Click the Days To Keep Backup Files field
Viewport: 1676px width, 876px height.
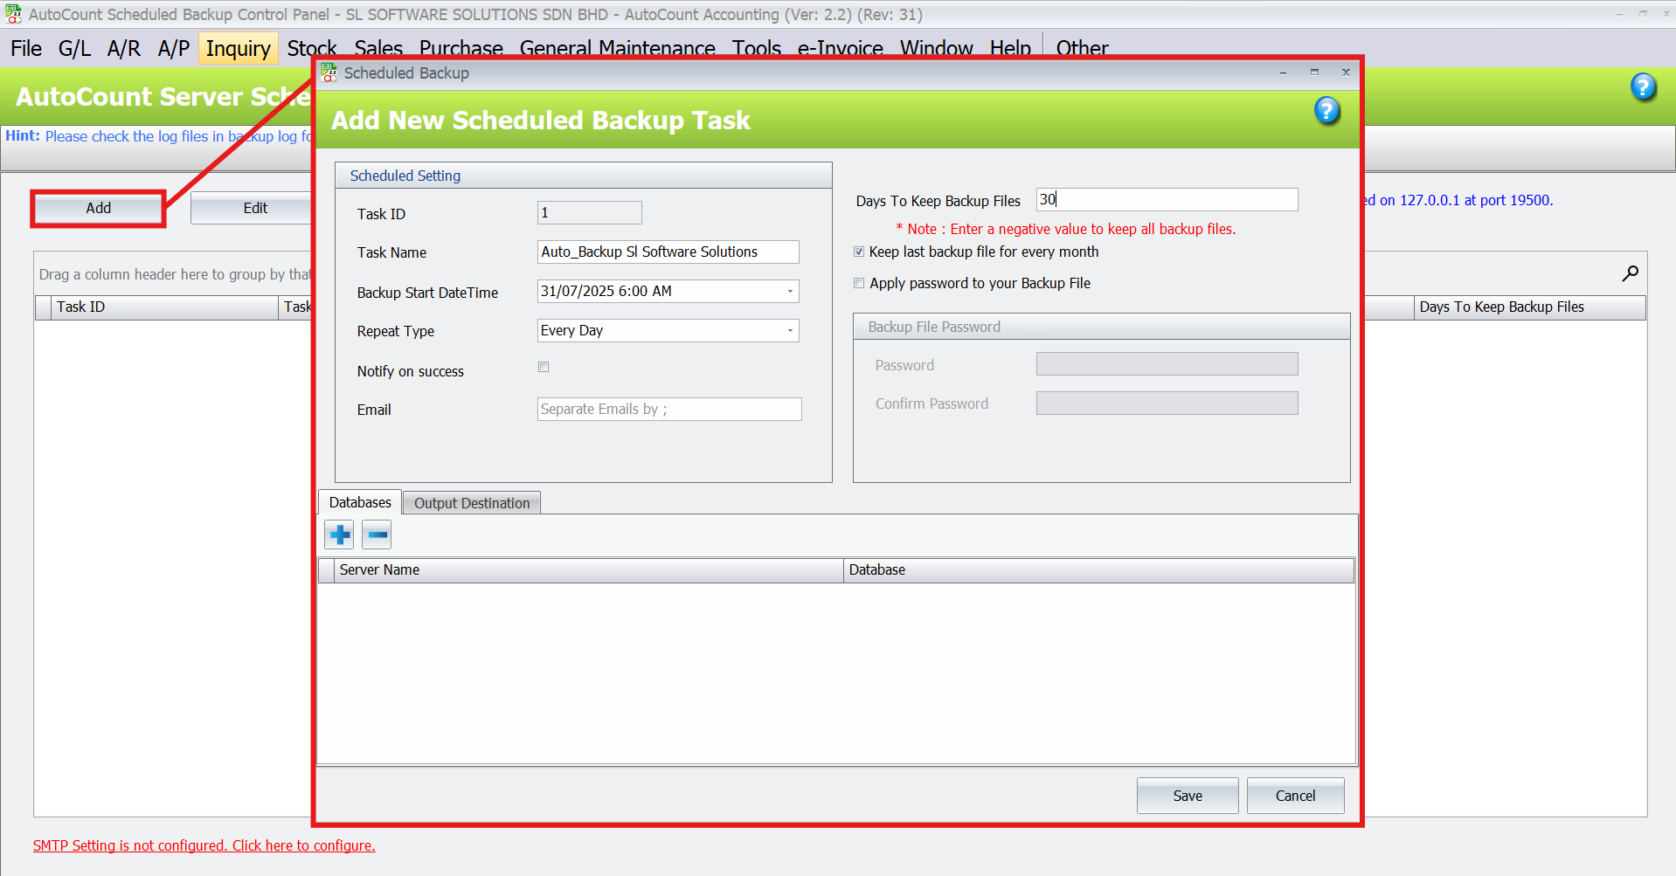tap(1167, 200)
